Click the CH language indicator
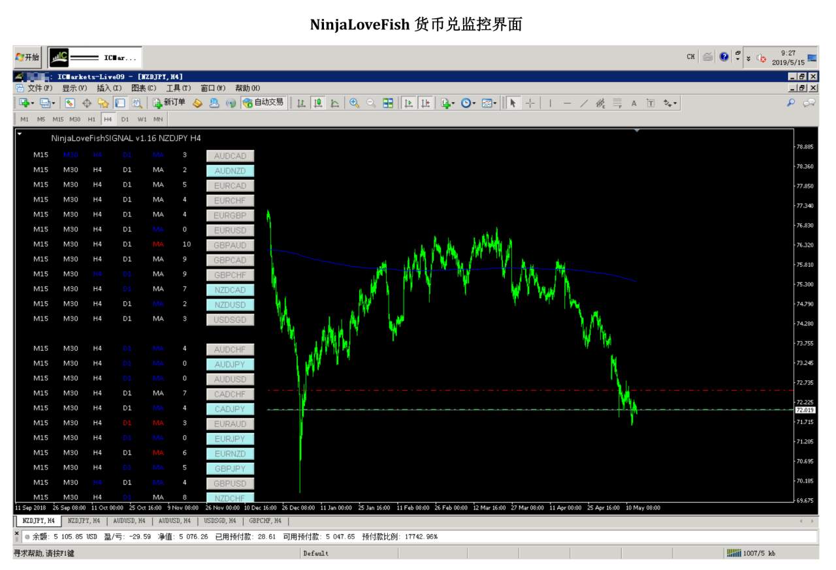 coord(690,57)
